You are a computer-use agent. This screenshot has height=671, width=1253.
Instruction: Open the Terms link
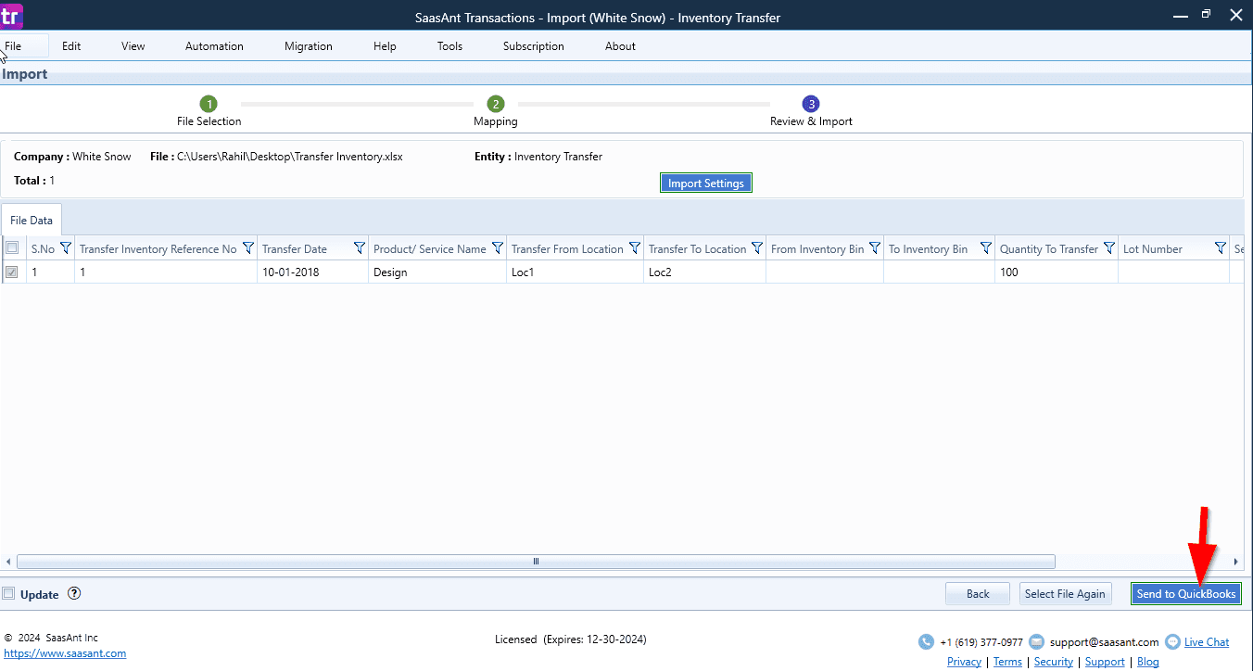click(1007, 662)
